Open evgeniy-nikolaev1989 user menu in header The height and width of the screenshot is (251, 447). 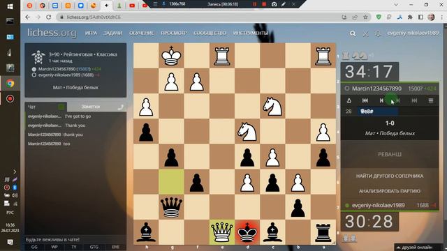click(413, 33)
